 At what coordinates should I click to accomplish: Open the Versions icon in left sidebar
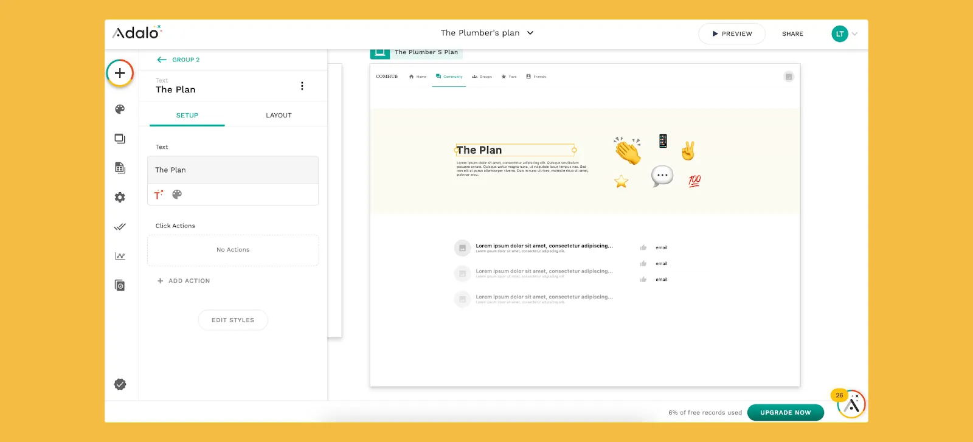point(120,285)
